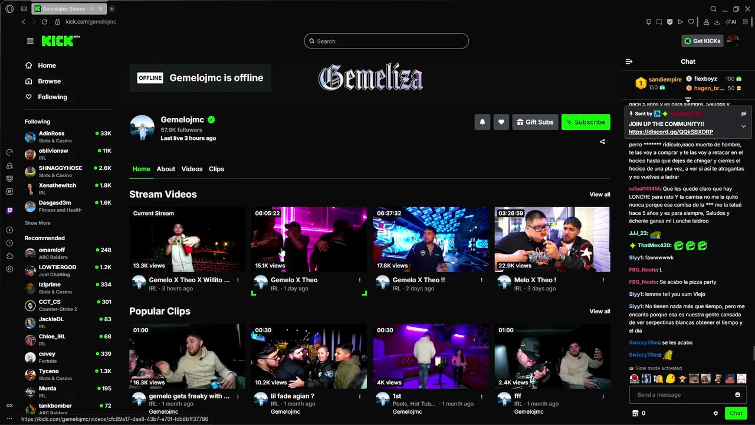
Task: Open the user profile avatar menu
Action: pyautogui.click(x=733, y=41)
